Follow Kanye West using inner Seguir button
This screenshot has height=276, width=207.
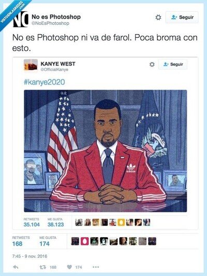tap(173, 64)
